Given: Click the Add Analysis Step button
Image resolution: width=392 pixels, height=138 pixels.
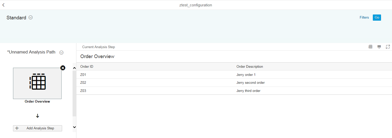Looking at the screenshot, I should pos(38,128).
